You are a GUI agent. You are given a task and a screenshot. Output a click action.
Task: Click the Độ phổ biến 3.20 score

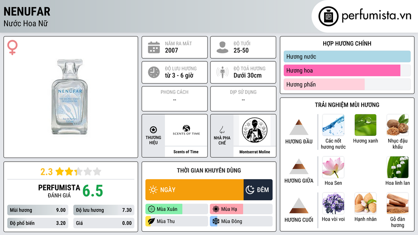point(38,223)
